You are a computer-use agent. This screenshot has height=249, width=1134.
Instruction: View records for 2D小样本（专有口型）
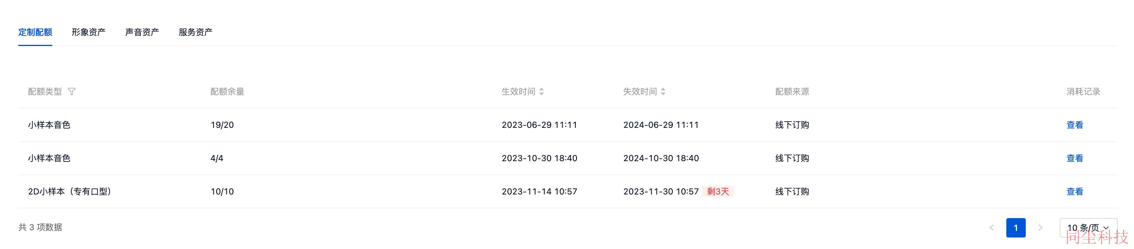[x=1075, y=191]
